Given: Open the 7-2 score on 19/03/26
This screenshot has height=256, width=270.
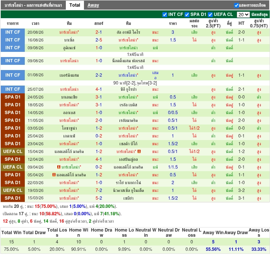Looking at the screenshot, I should click(x=99, y=190).
